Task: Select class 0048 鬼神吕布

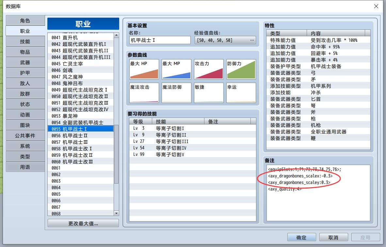Action: 81,83
